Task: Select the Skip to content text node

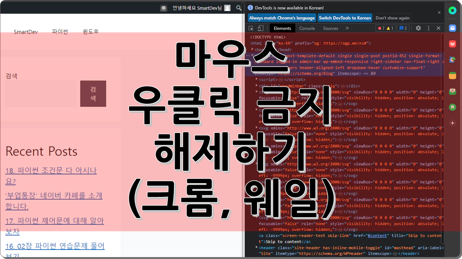Action: pos(283,242)
